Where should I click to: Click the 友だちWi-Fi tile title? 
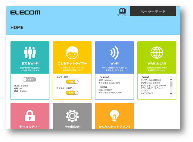[30, 64]
